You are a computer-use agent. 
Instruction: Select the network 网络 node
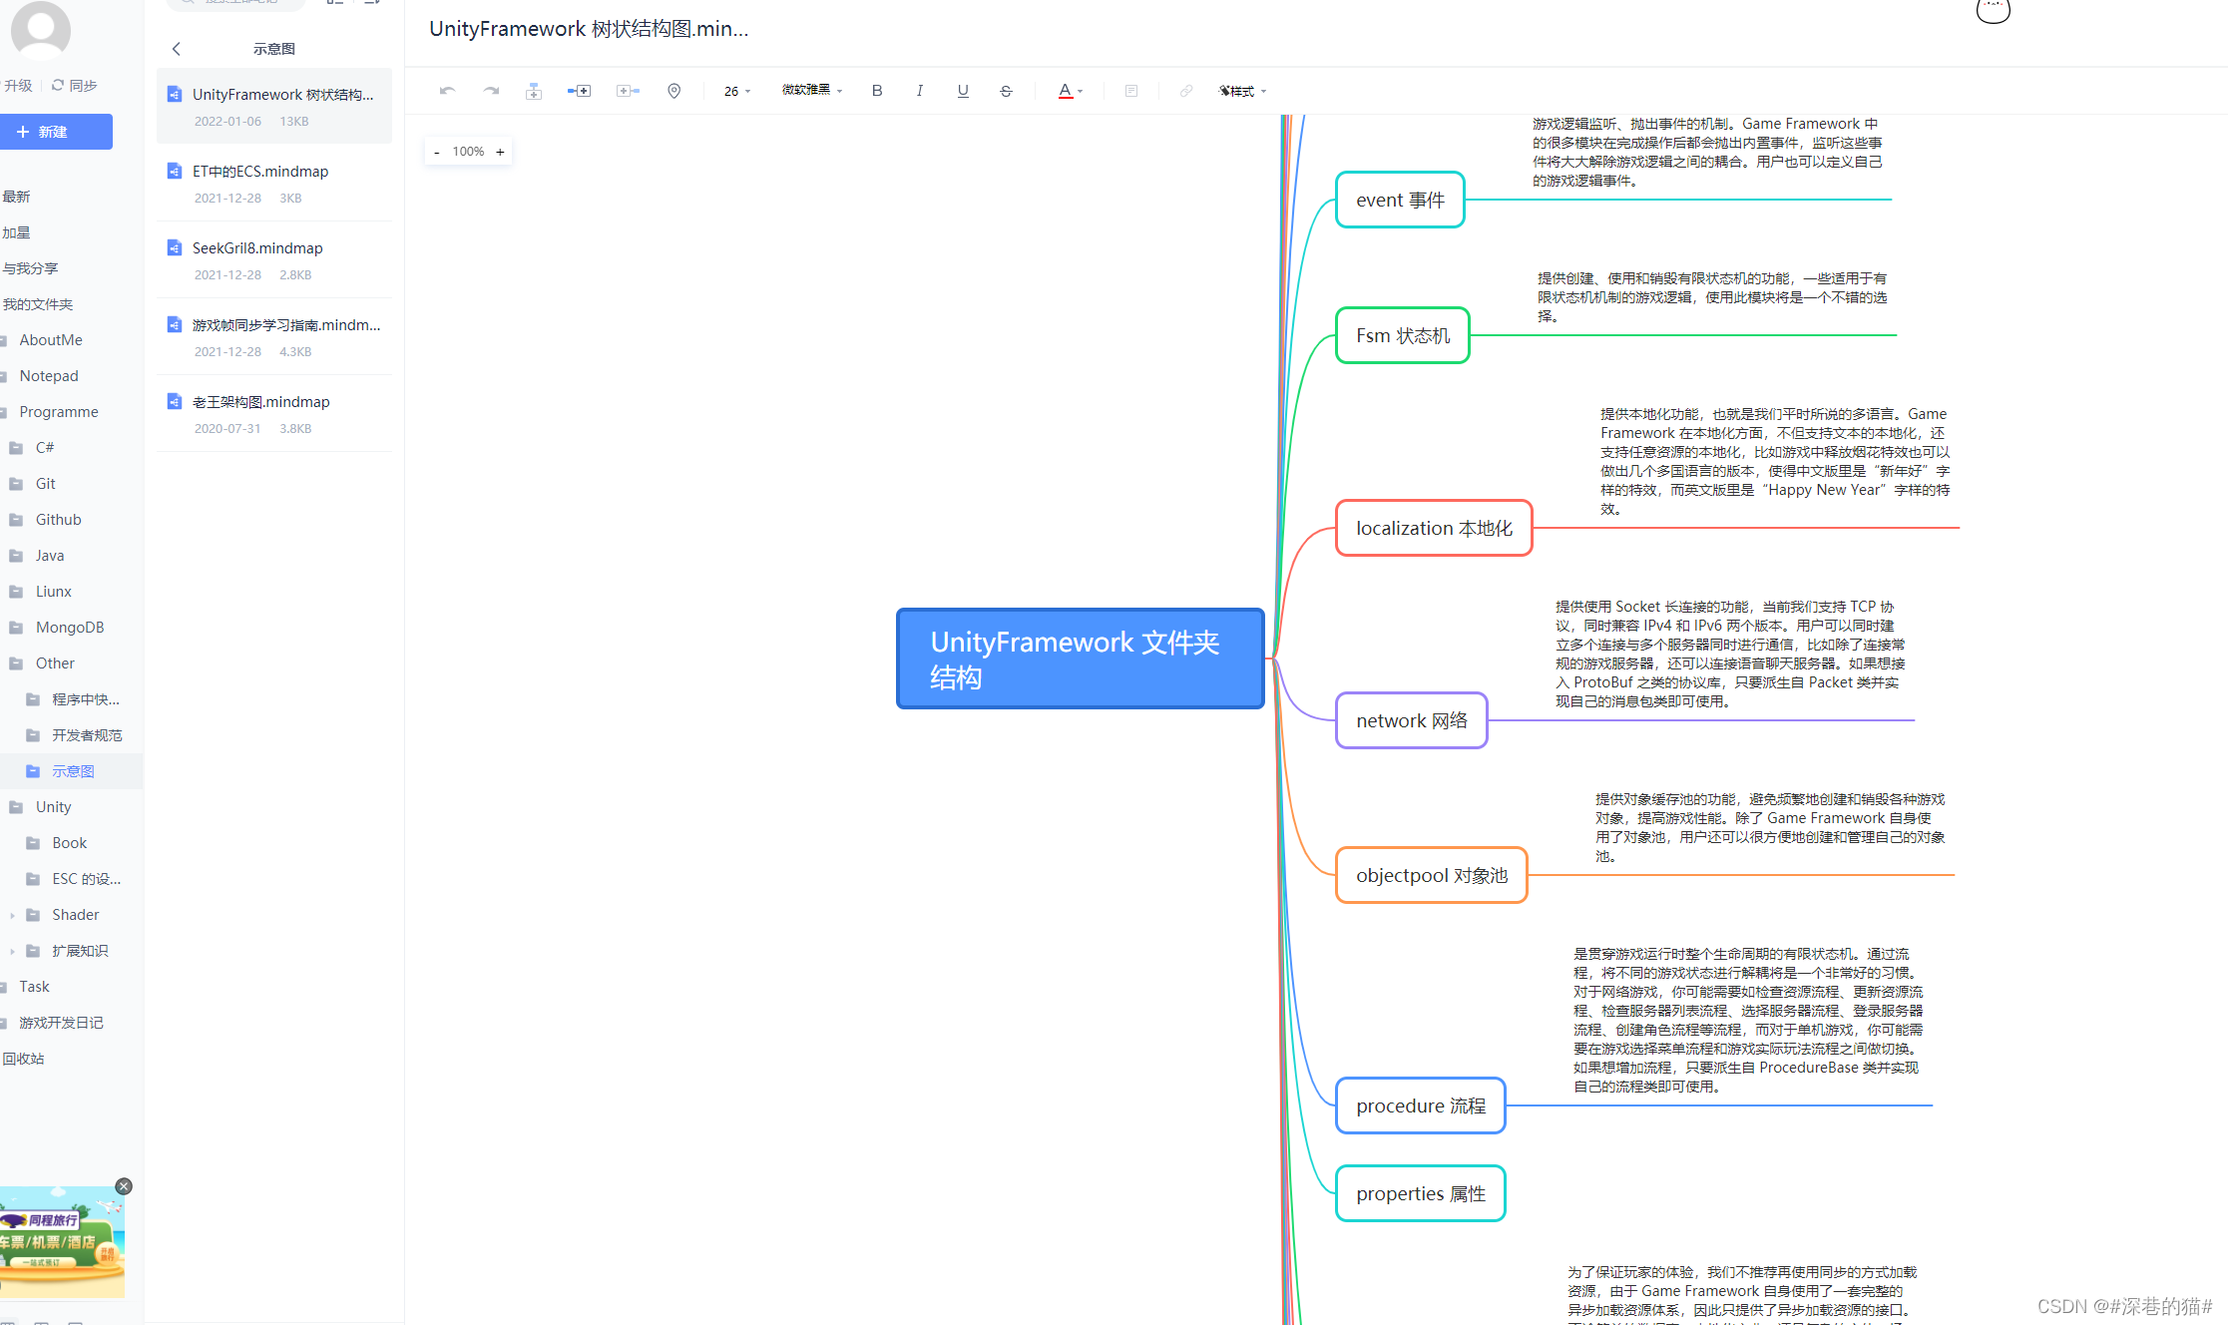1412,720
